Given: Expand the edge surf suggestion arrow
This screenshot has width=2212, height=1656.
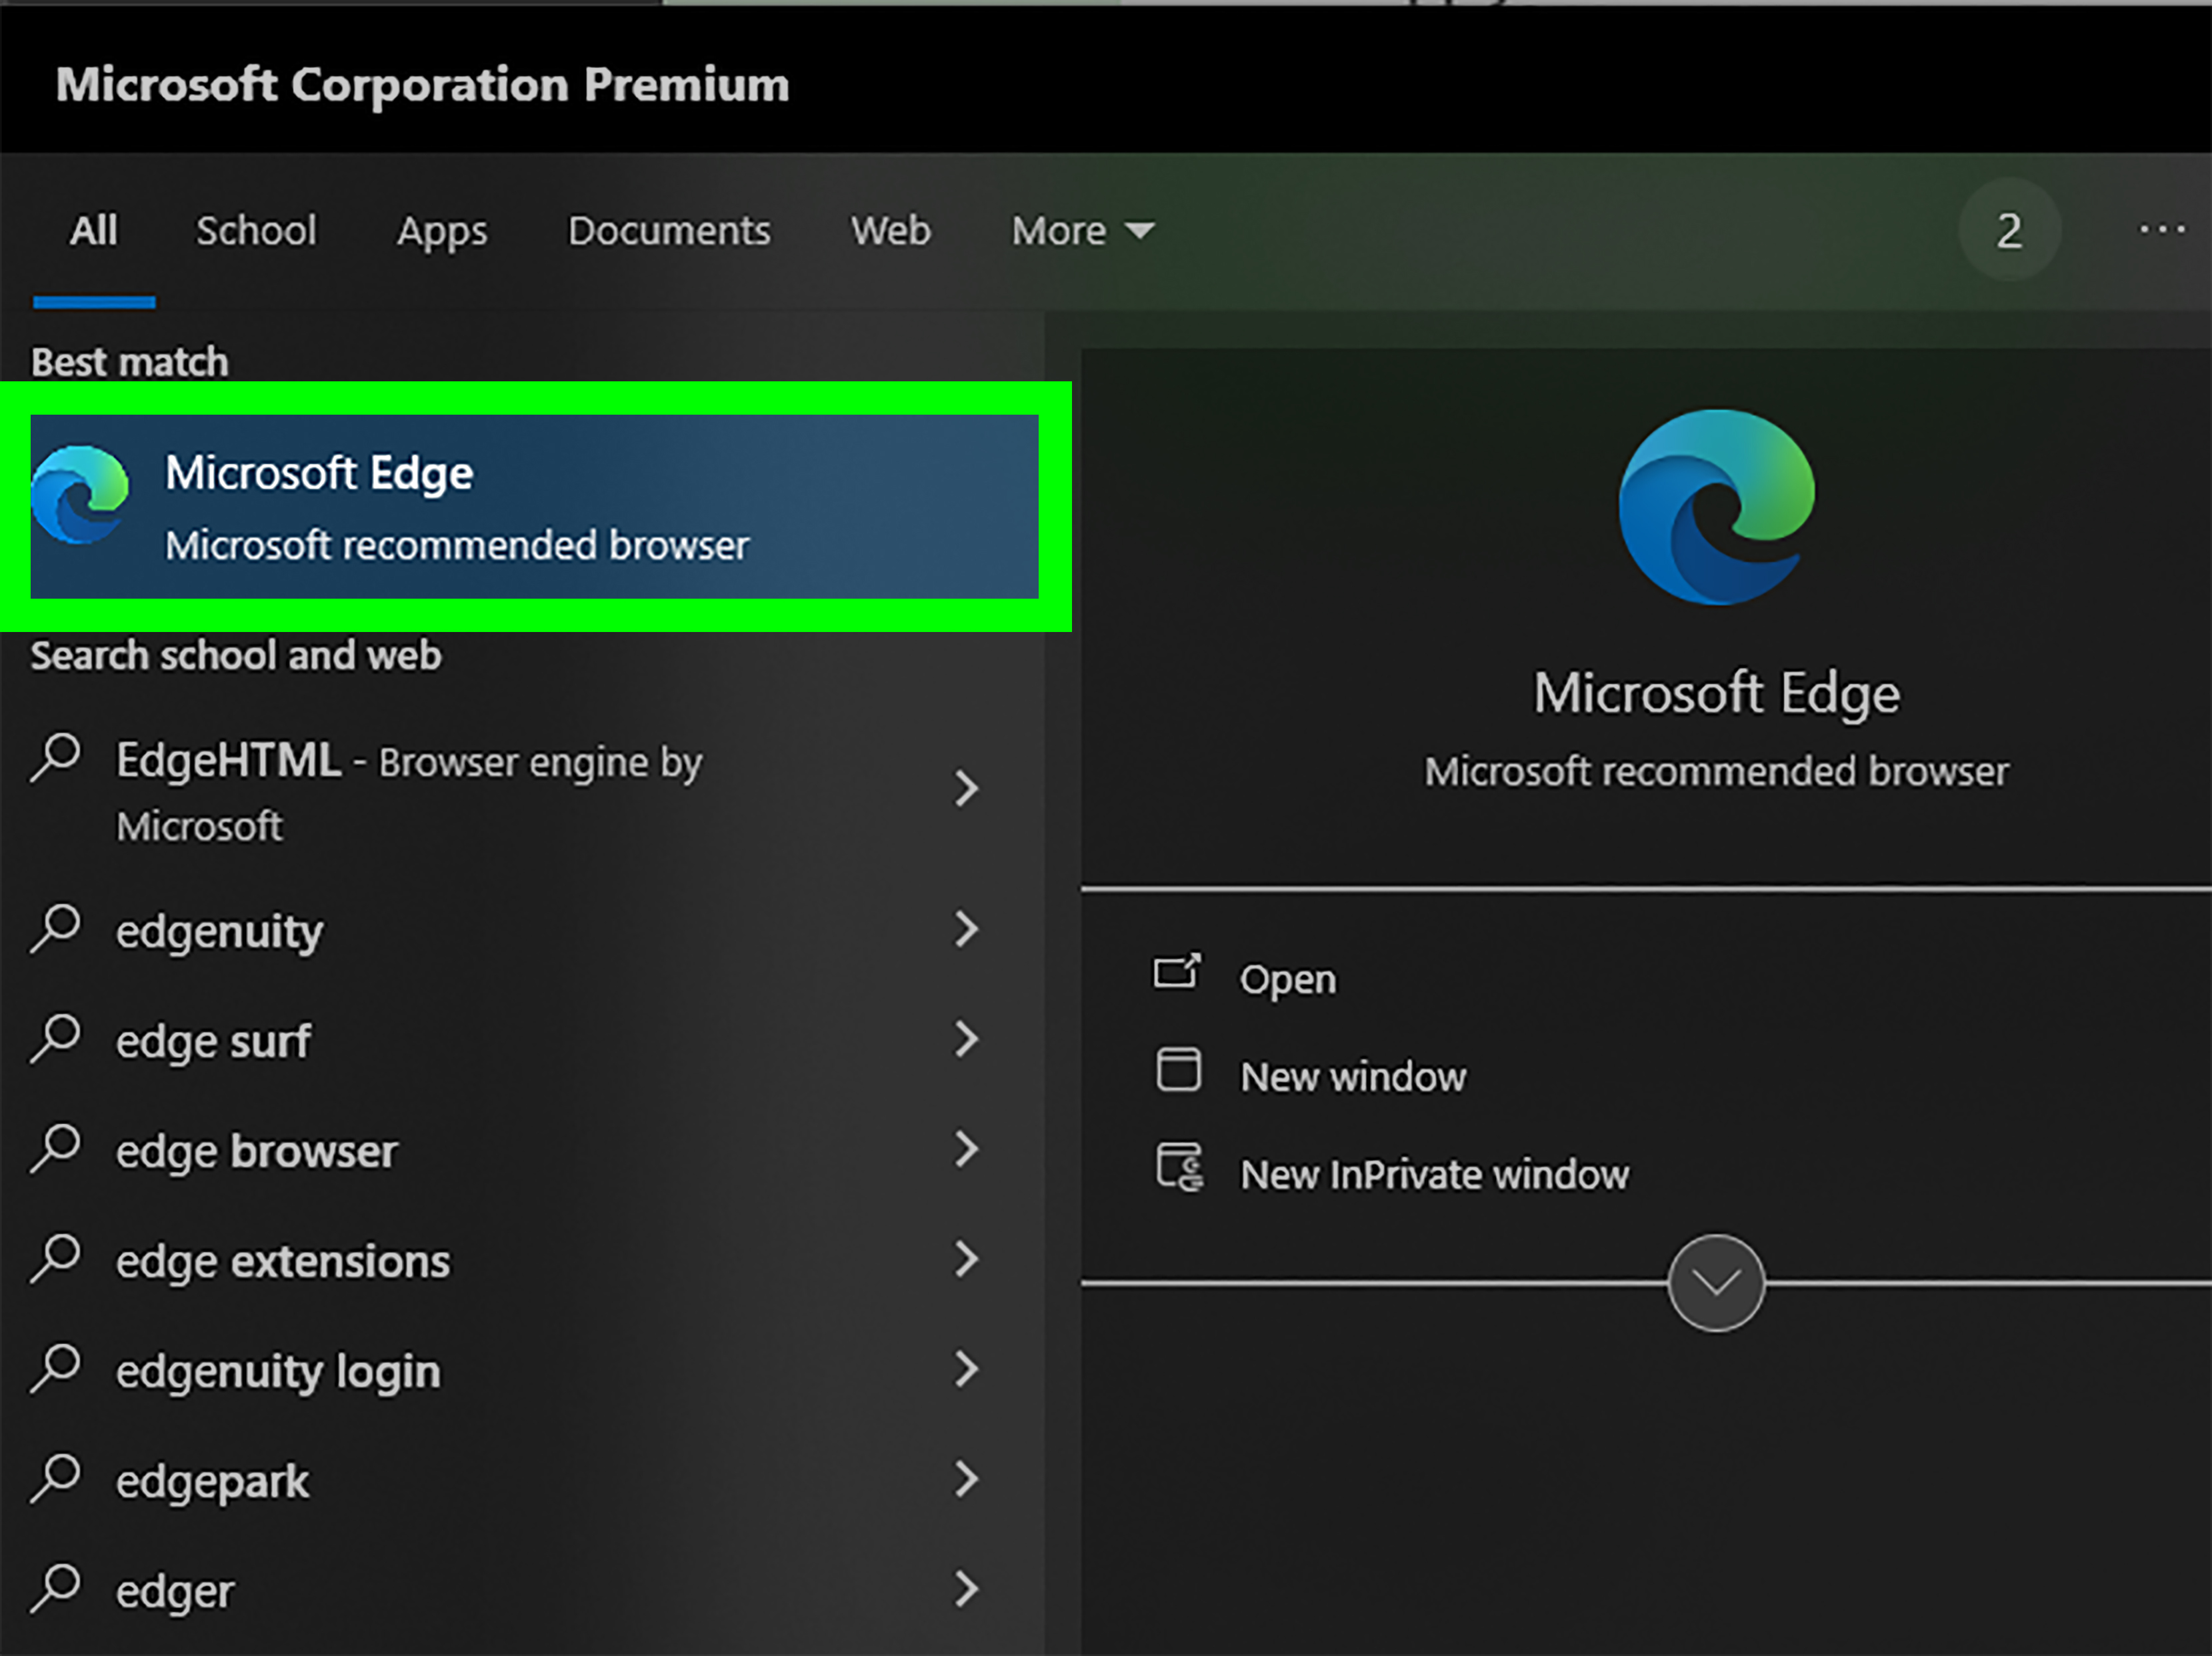Looking at the screenshot, I should 965,1039.
